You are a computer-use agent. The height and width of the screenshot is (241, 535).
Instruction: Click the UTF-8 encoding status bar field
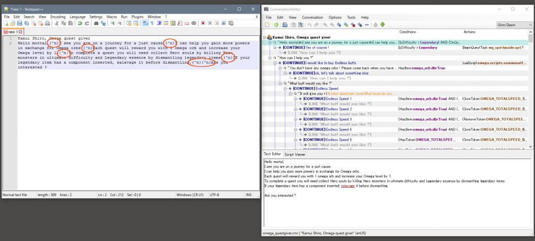[x=215, y=195]
